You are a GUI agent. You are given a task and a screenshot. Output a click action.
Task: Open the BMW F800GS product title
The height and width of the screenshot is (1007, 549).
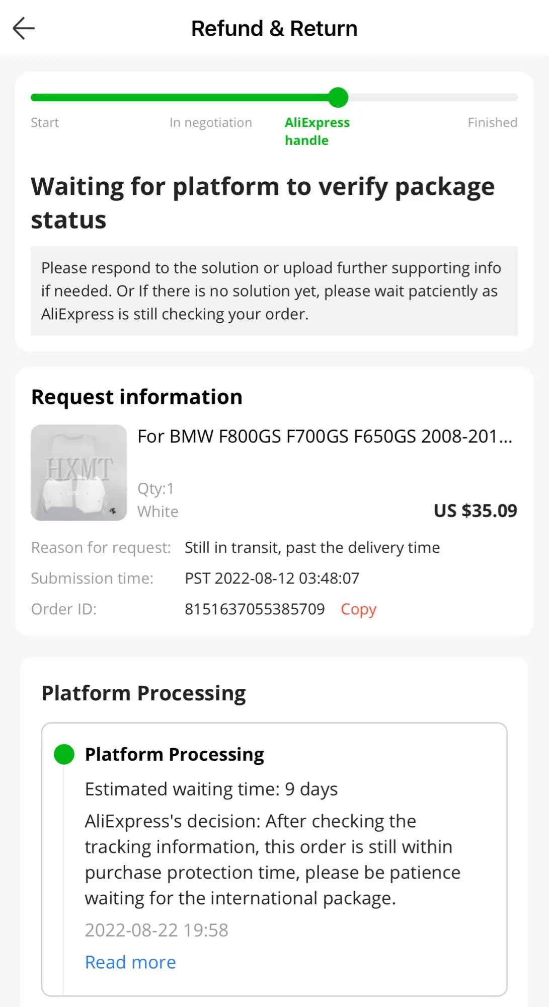click(x=325, y=437)
